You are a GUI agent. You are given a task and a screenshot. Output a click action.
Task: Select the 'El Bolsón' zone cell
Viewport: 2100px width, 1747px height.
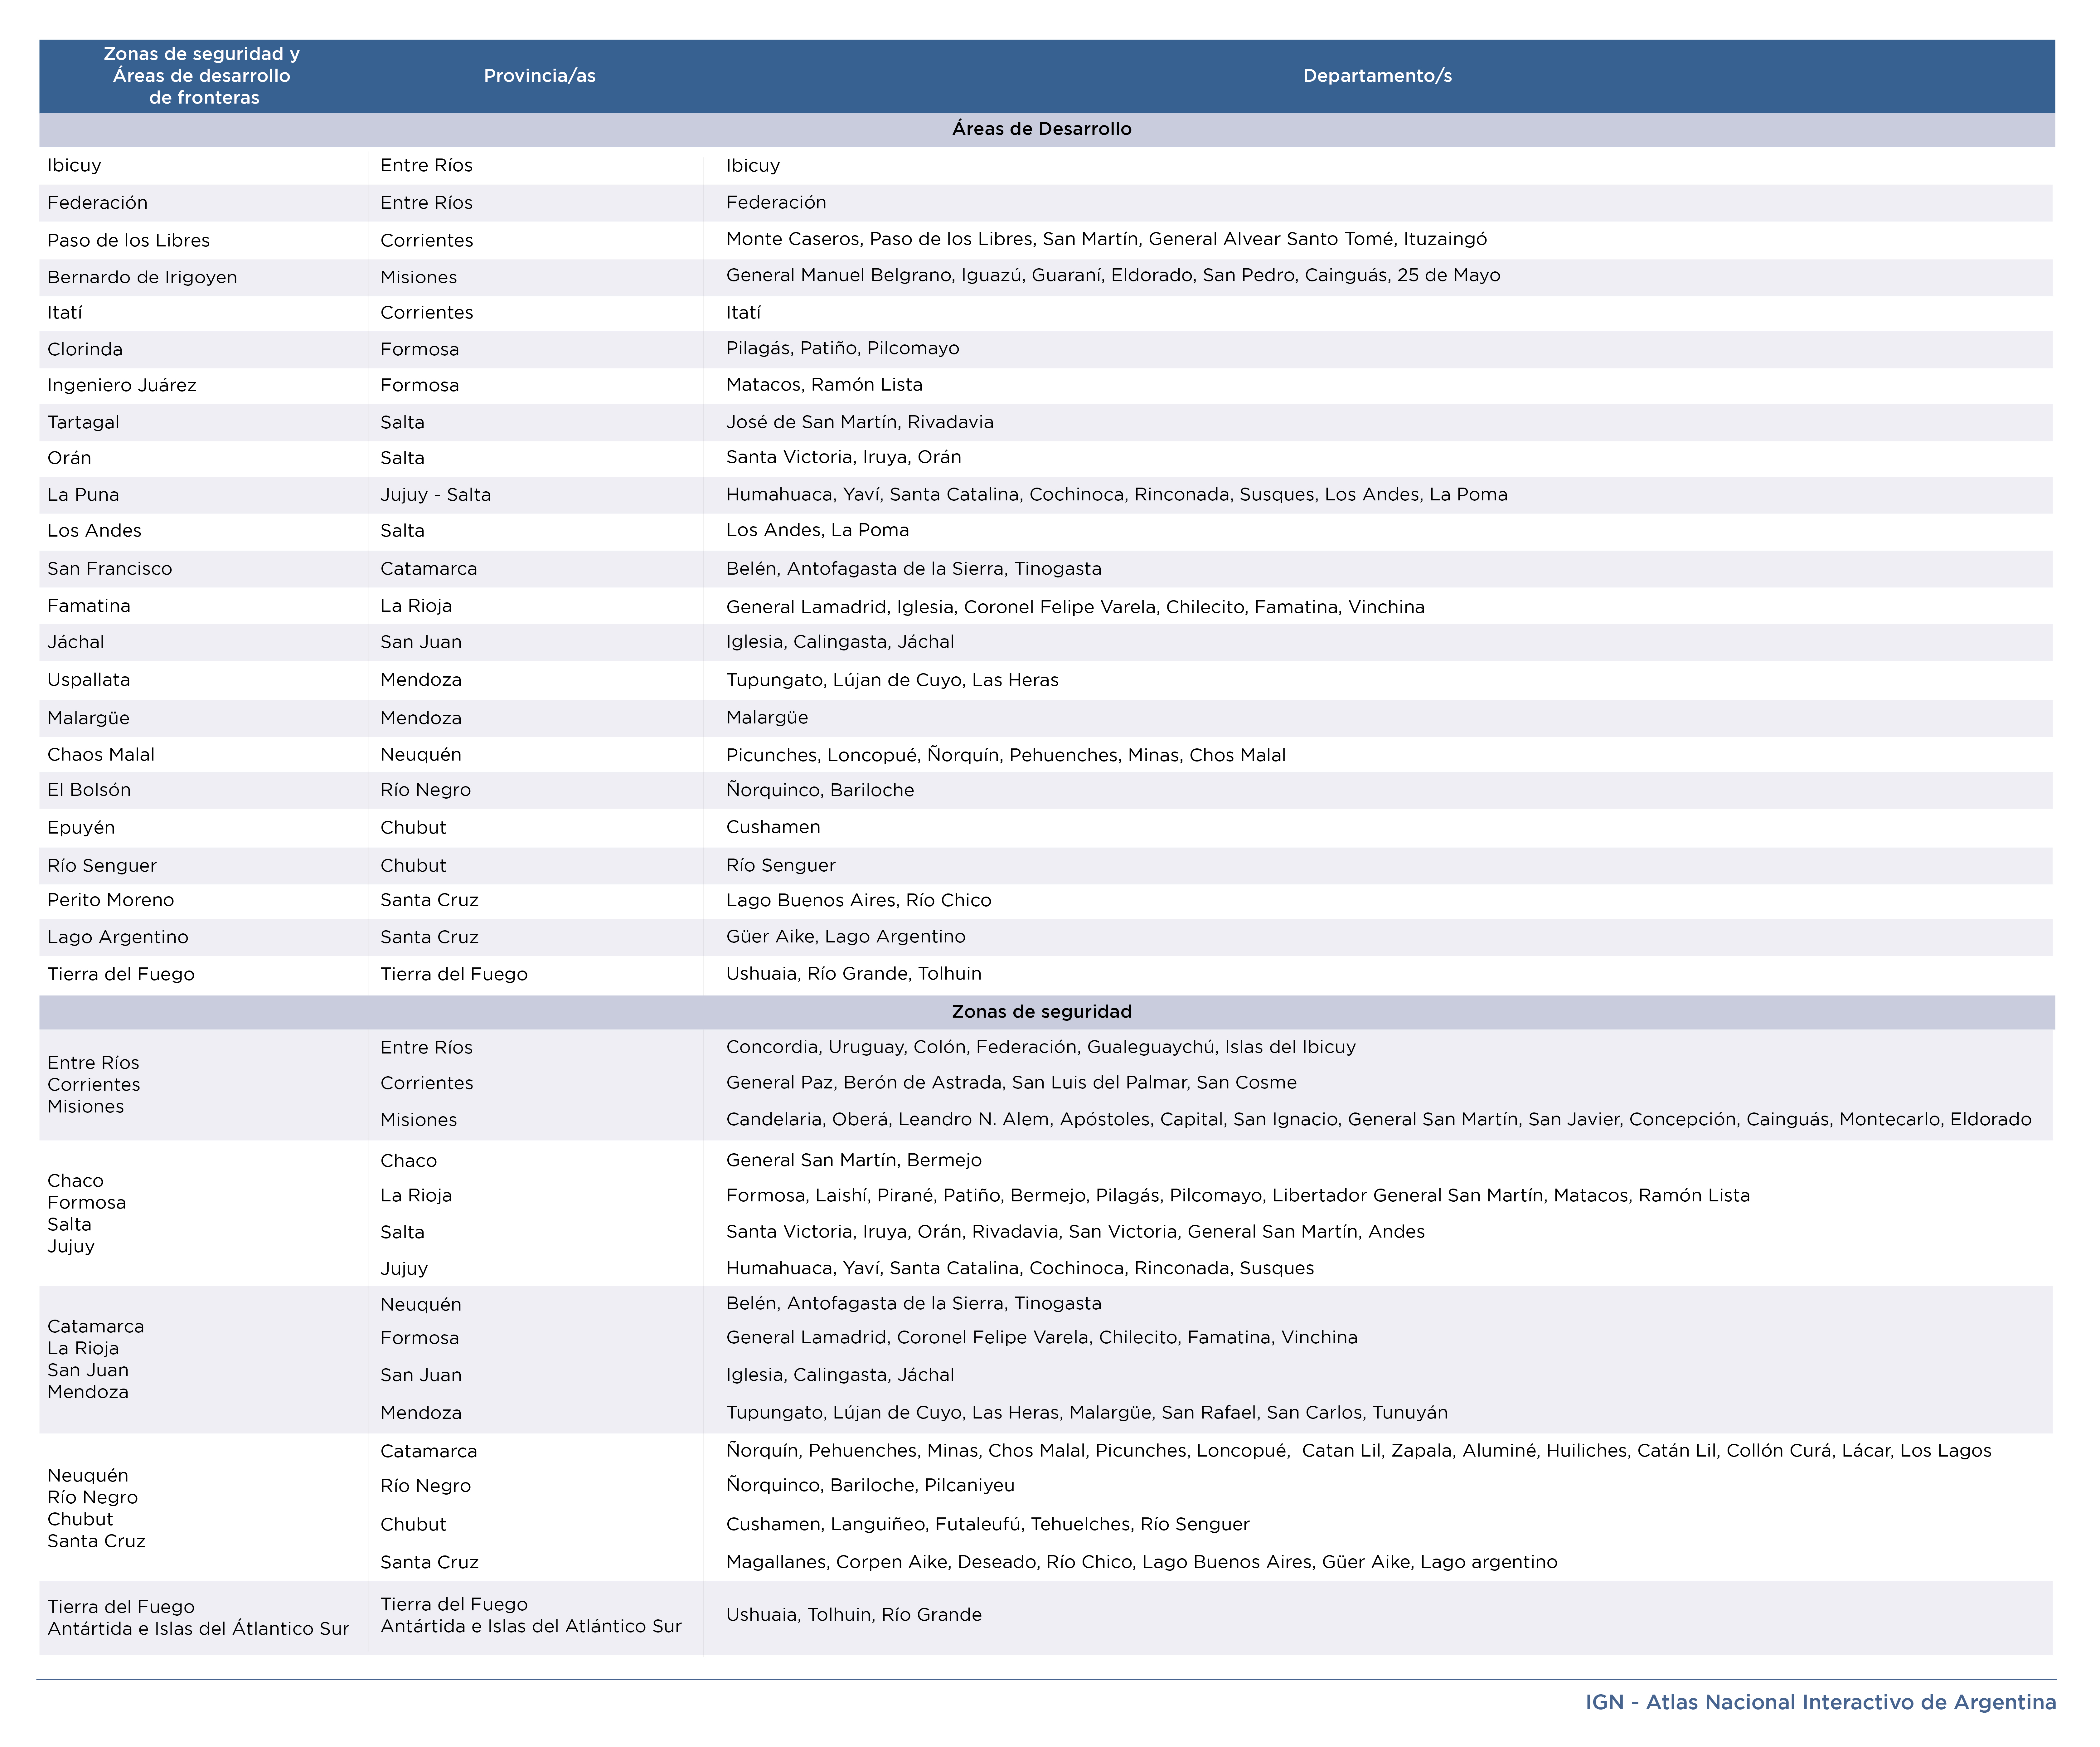[89, 790]
